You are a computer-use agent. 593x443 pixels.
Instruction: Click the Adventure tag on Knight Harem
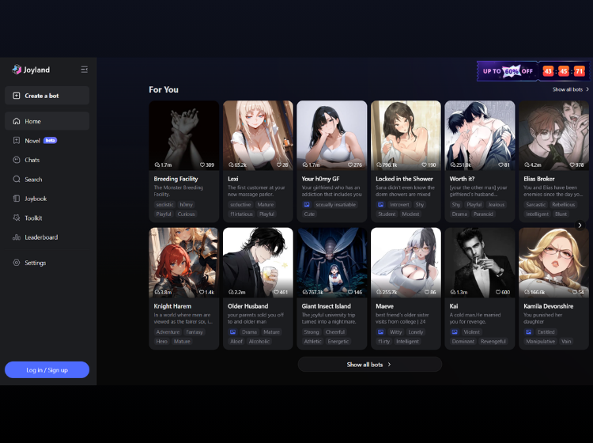click(168, 331)
